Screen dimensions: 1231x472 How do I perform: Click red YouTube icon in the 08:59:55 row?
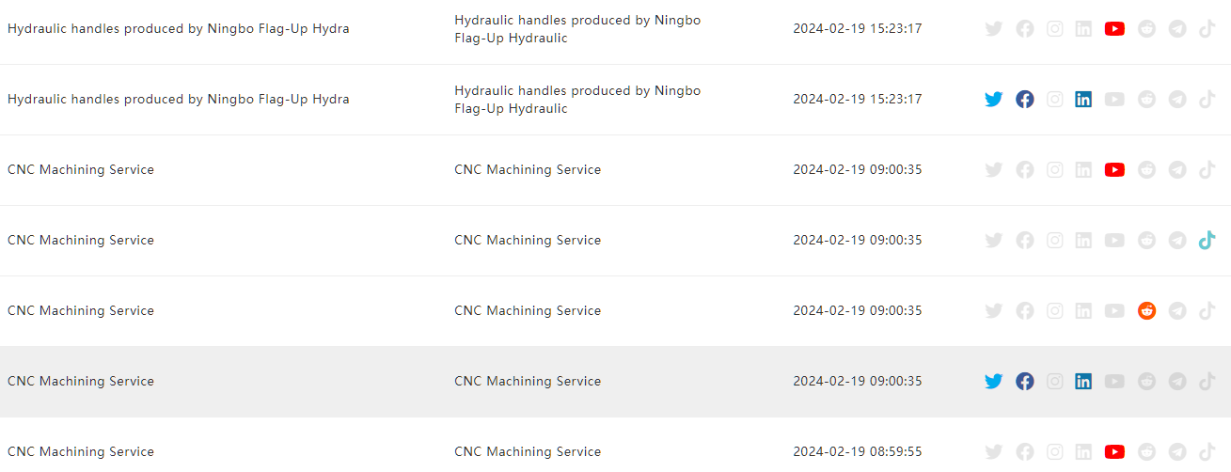tap(1114, 452)
